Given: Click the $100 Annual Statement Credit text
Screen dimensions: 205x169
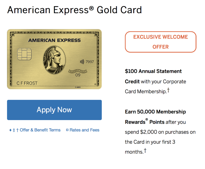Looking at the screenshot, I should click(153, 71).
